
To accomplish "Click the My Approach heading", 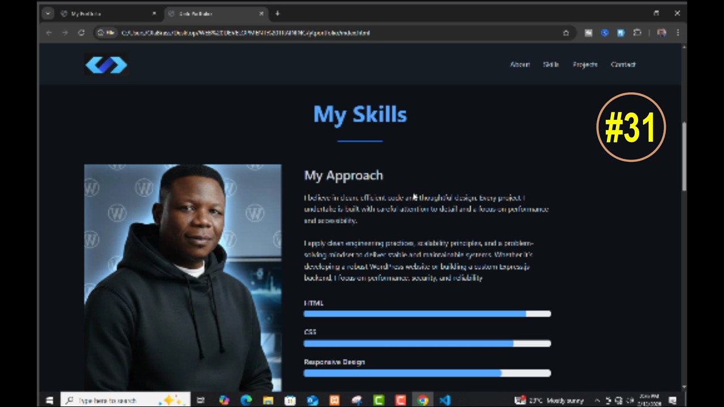I will click(343, 176).
